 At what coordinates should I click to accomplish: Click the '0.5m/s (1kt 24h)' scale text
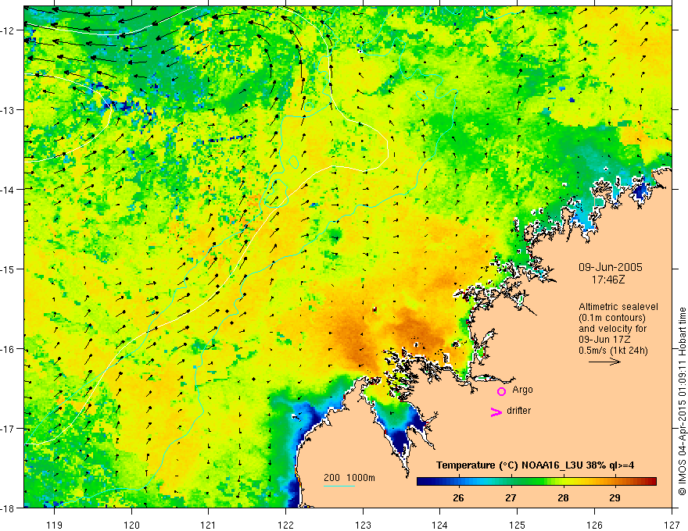click(613, 351)
